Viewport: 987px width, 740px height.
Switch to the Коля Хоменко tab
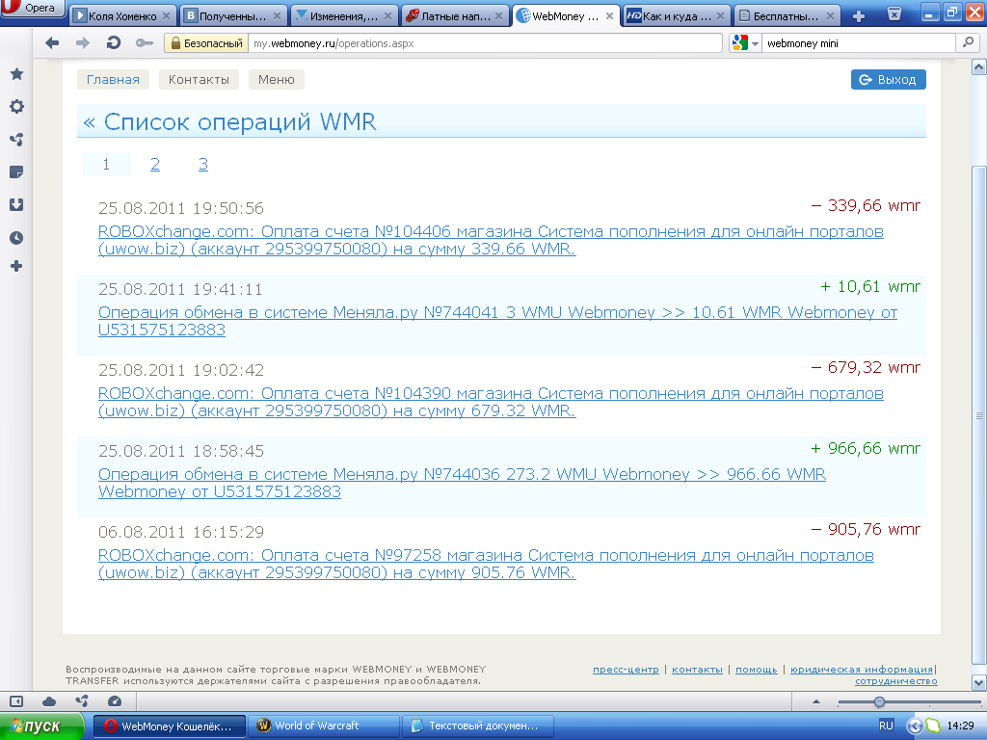(x=122, y=16)
